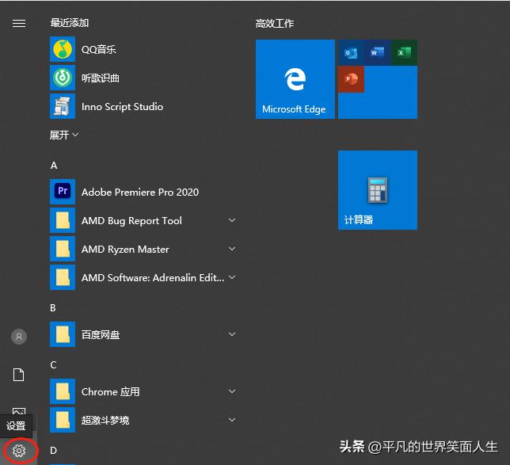The image size is (510, 465).
Task: Open the Pictures icon in sidebar
Action: coord(19,411)
